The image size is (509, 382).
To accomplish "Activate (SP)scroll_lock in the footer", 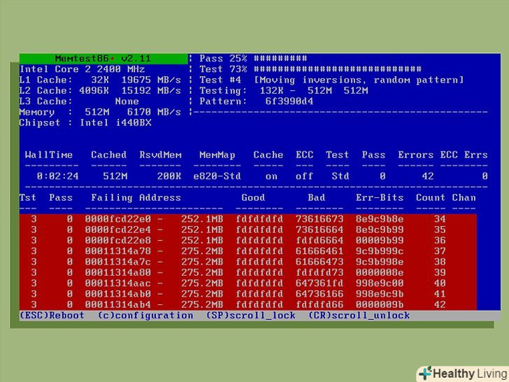I will [x=251, y=316].
